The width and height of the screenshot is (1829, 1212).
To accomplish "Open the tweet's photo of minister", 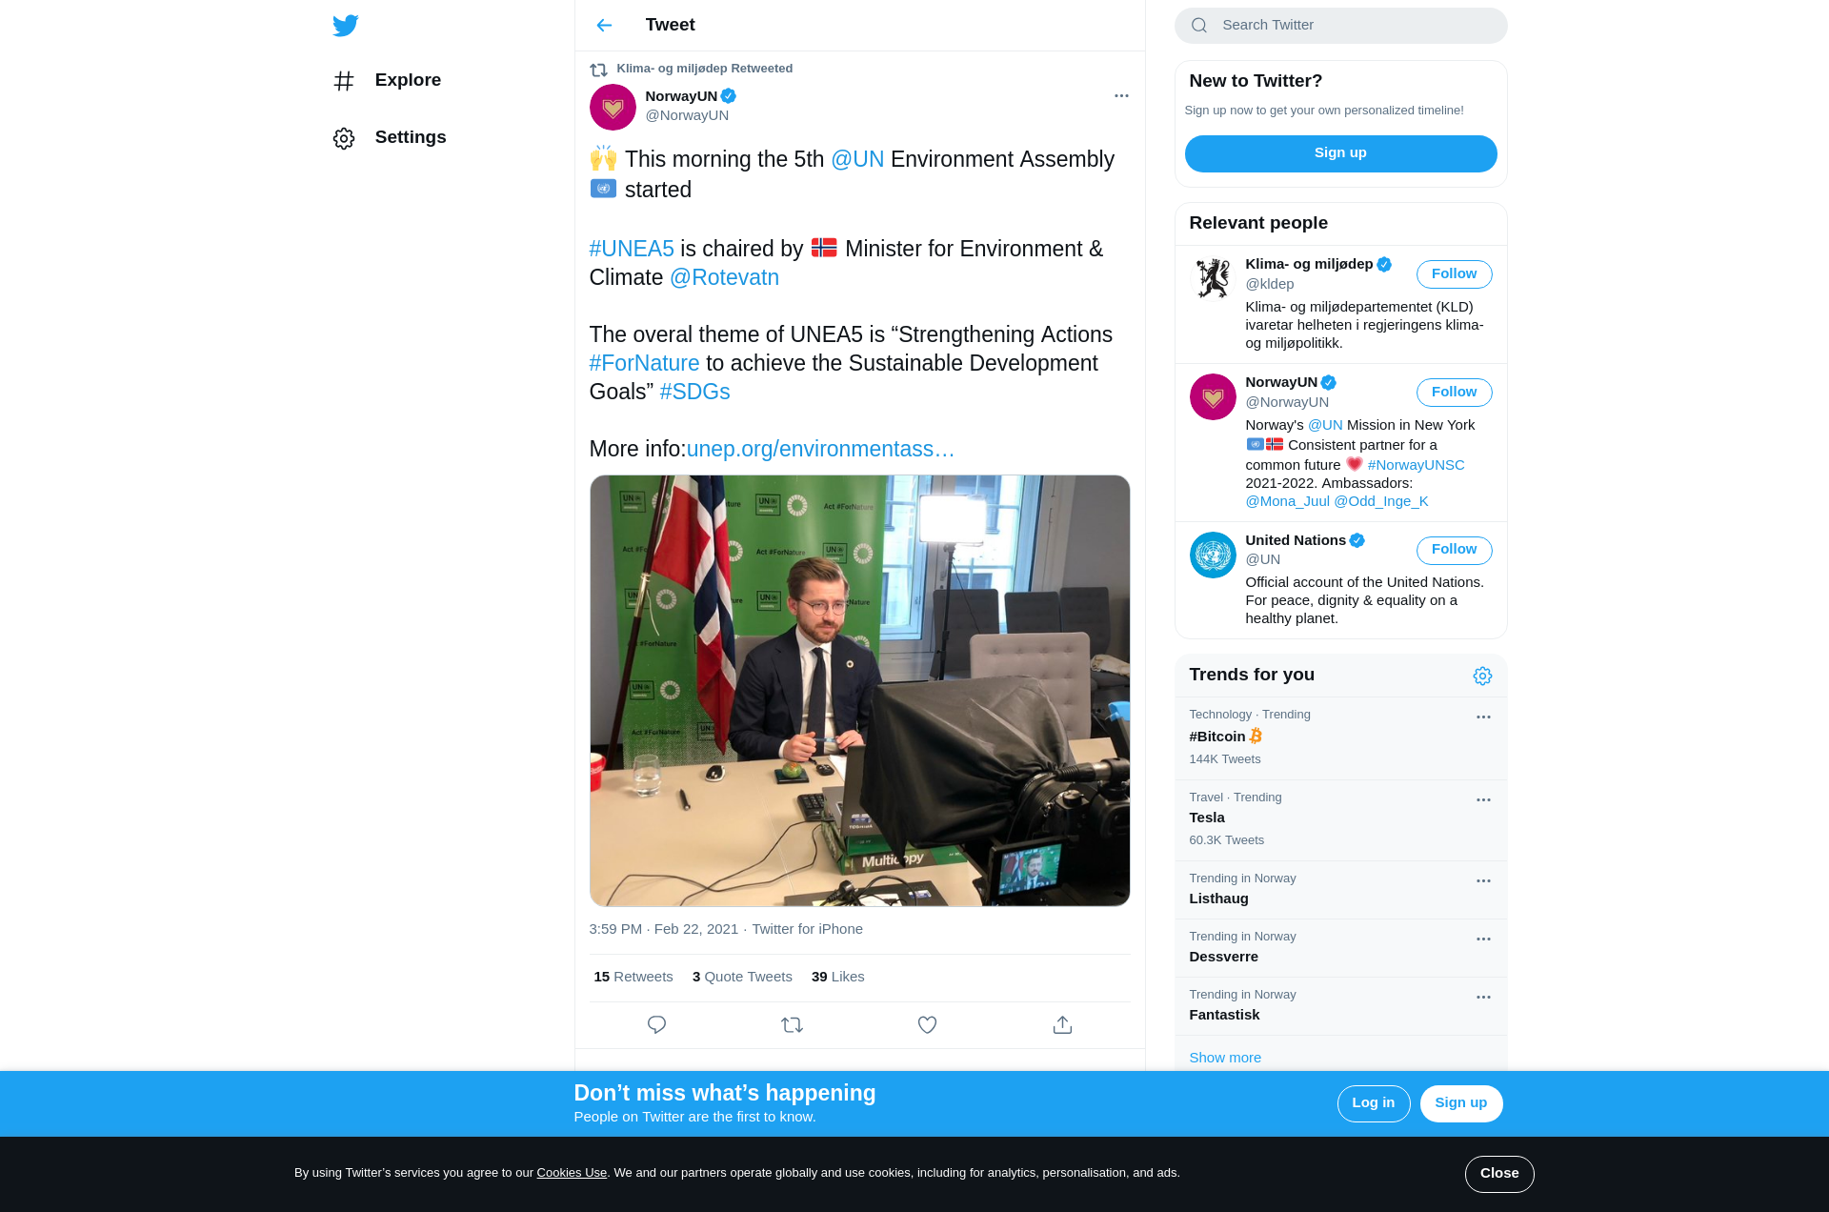I will point(859,691).
